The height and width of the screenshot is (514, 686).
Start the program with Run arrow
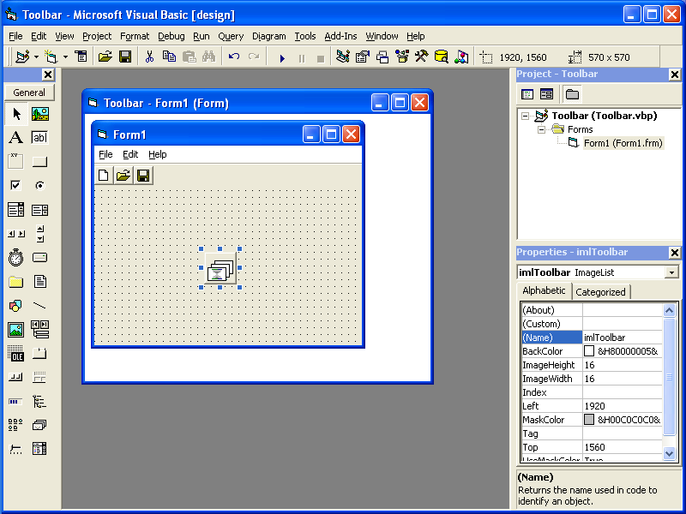pos(282,57)
